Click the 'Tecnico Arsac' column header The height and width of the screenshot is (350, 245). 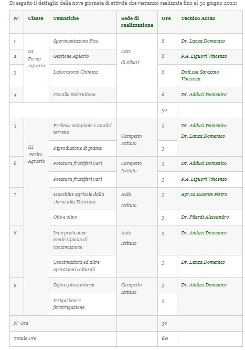point(198,18)
